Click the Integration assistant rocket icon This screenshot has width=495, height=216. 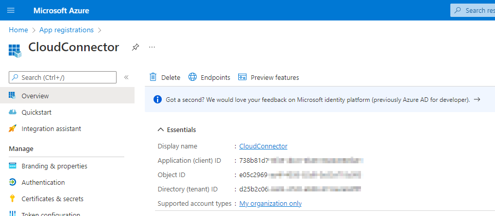12,128
